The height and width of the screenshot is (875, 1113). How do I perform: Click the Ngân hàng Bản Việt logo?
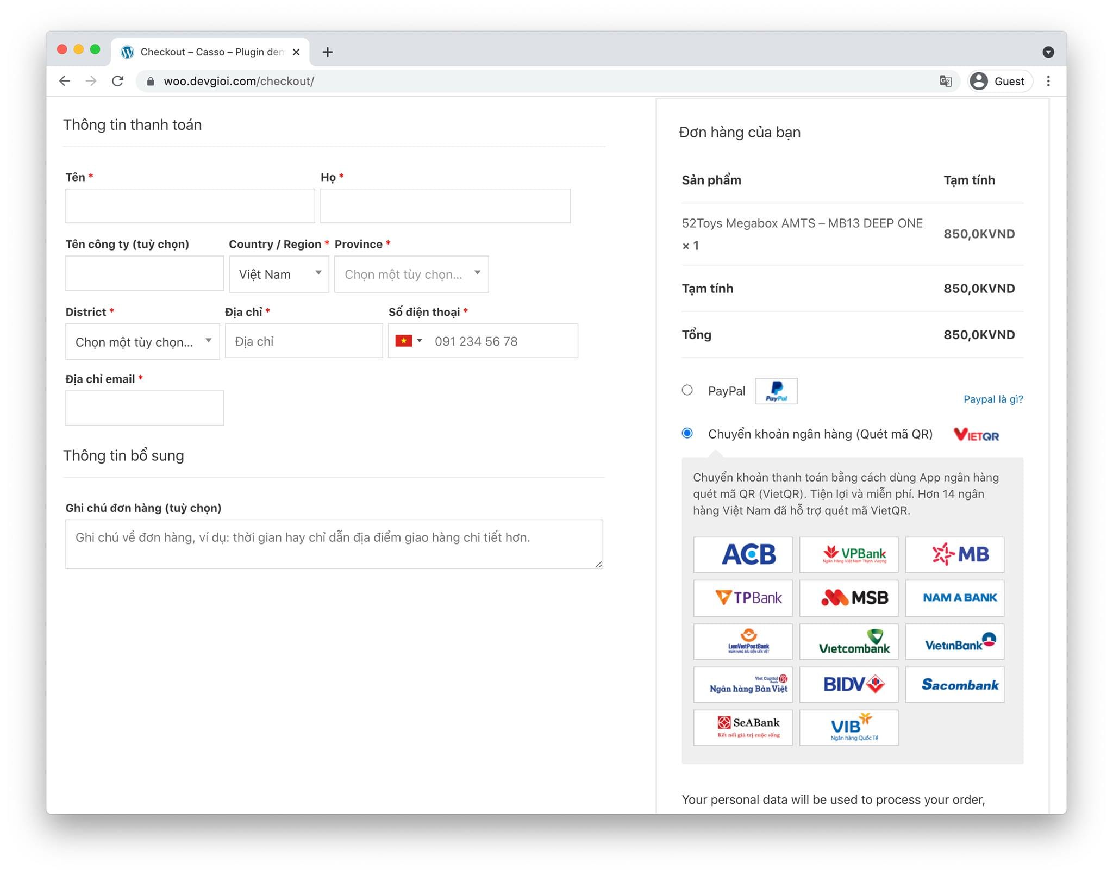[x=743, y=685]
